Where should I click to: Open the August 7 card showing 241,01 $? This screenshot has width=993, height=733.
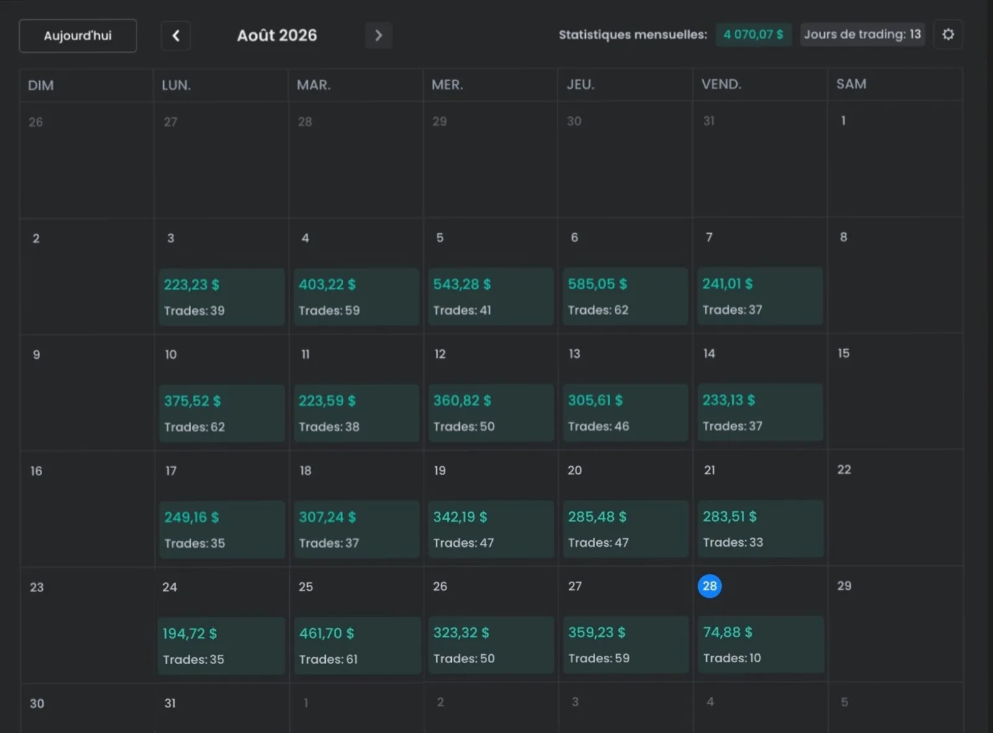point(760,296)
